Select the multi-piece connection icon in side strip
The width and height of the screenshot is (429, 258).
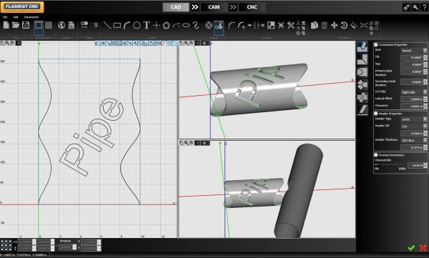coord(363,85)
